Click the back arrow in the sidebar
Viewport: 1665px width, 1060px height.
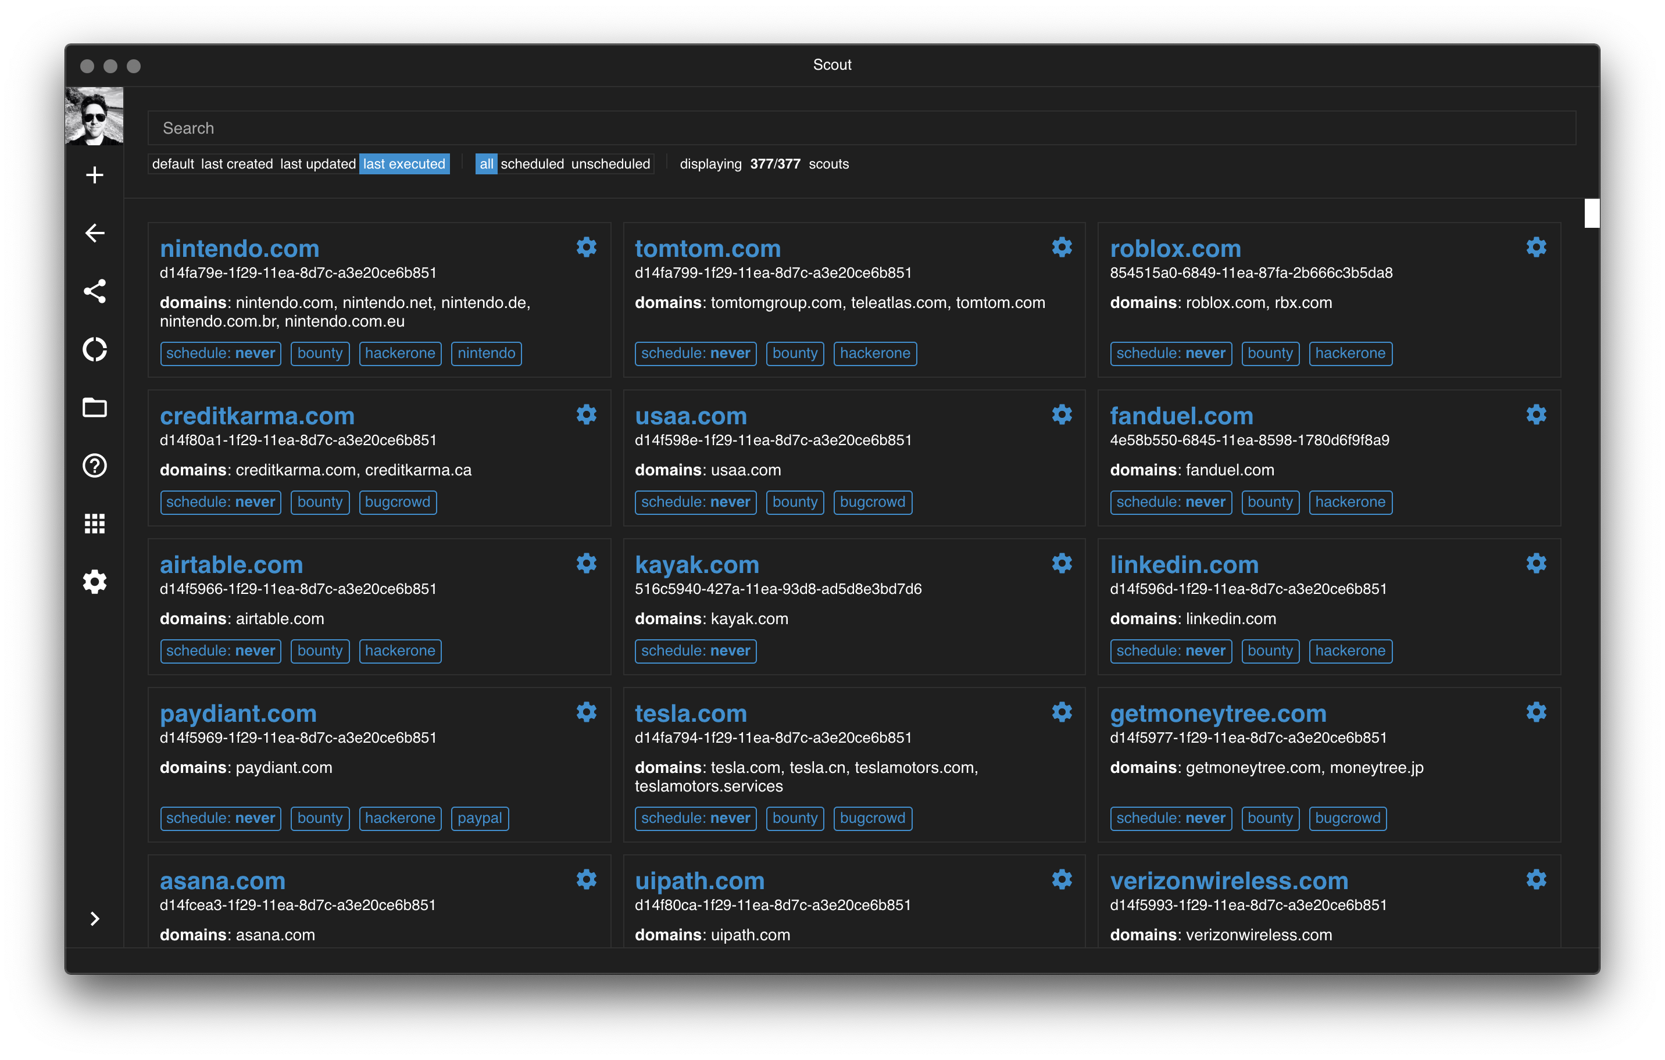95,233
